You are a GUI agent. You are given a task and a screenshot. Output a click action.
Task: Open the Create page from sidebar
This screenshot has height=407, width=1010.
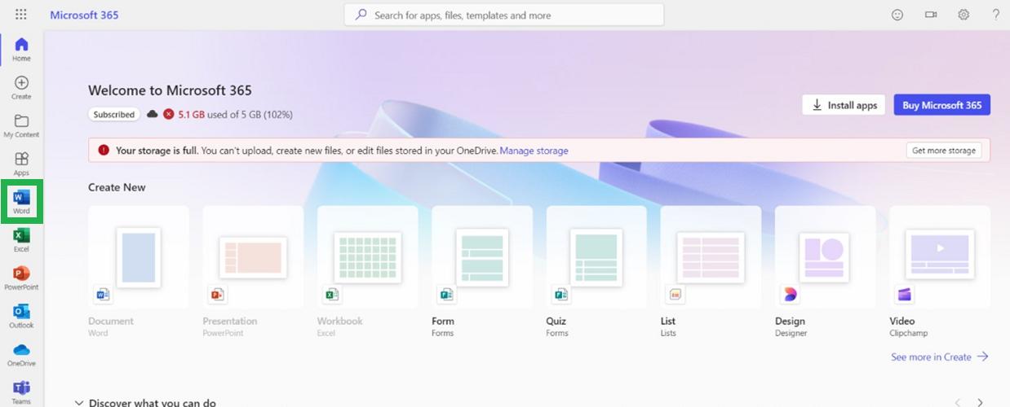(21, 87)
